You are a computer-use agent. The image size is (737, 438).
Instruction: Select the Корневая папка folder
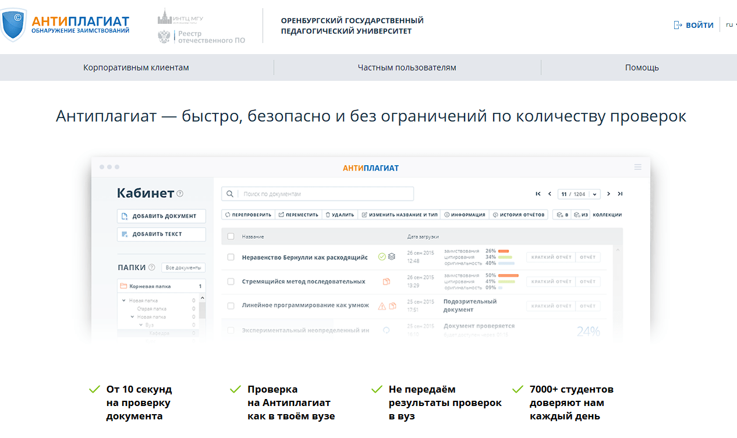tap(161, 286)
